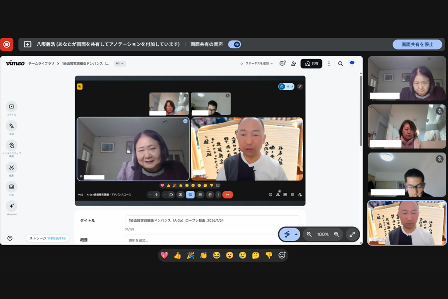The image size is (448, 299).
Task: Expand the V1 version dropdown
Action: pyautogui.click(x=119, y=64)
